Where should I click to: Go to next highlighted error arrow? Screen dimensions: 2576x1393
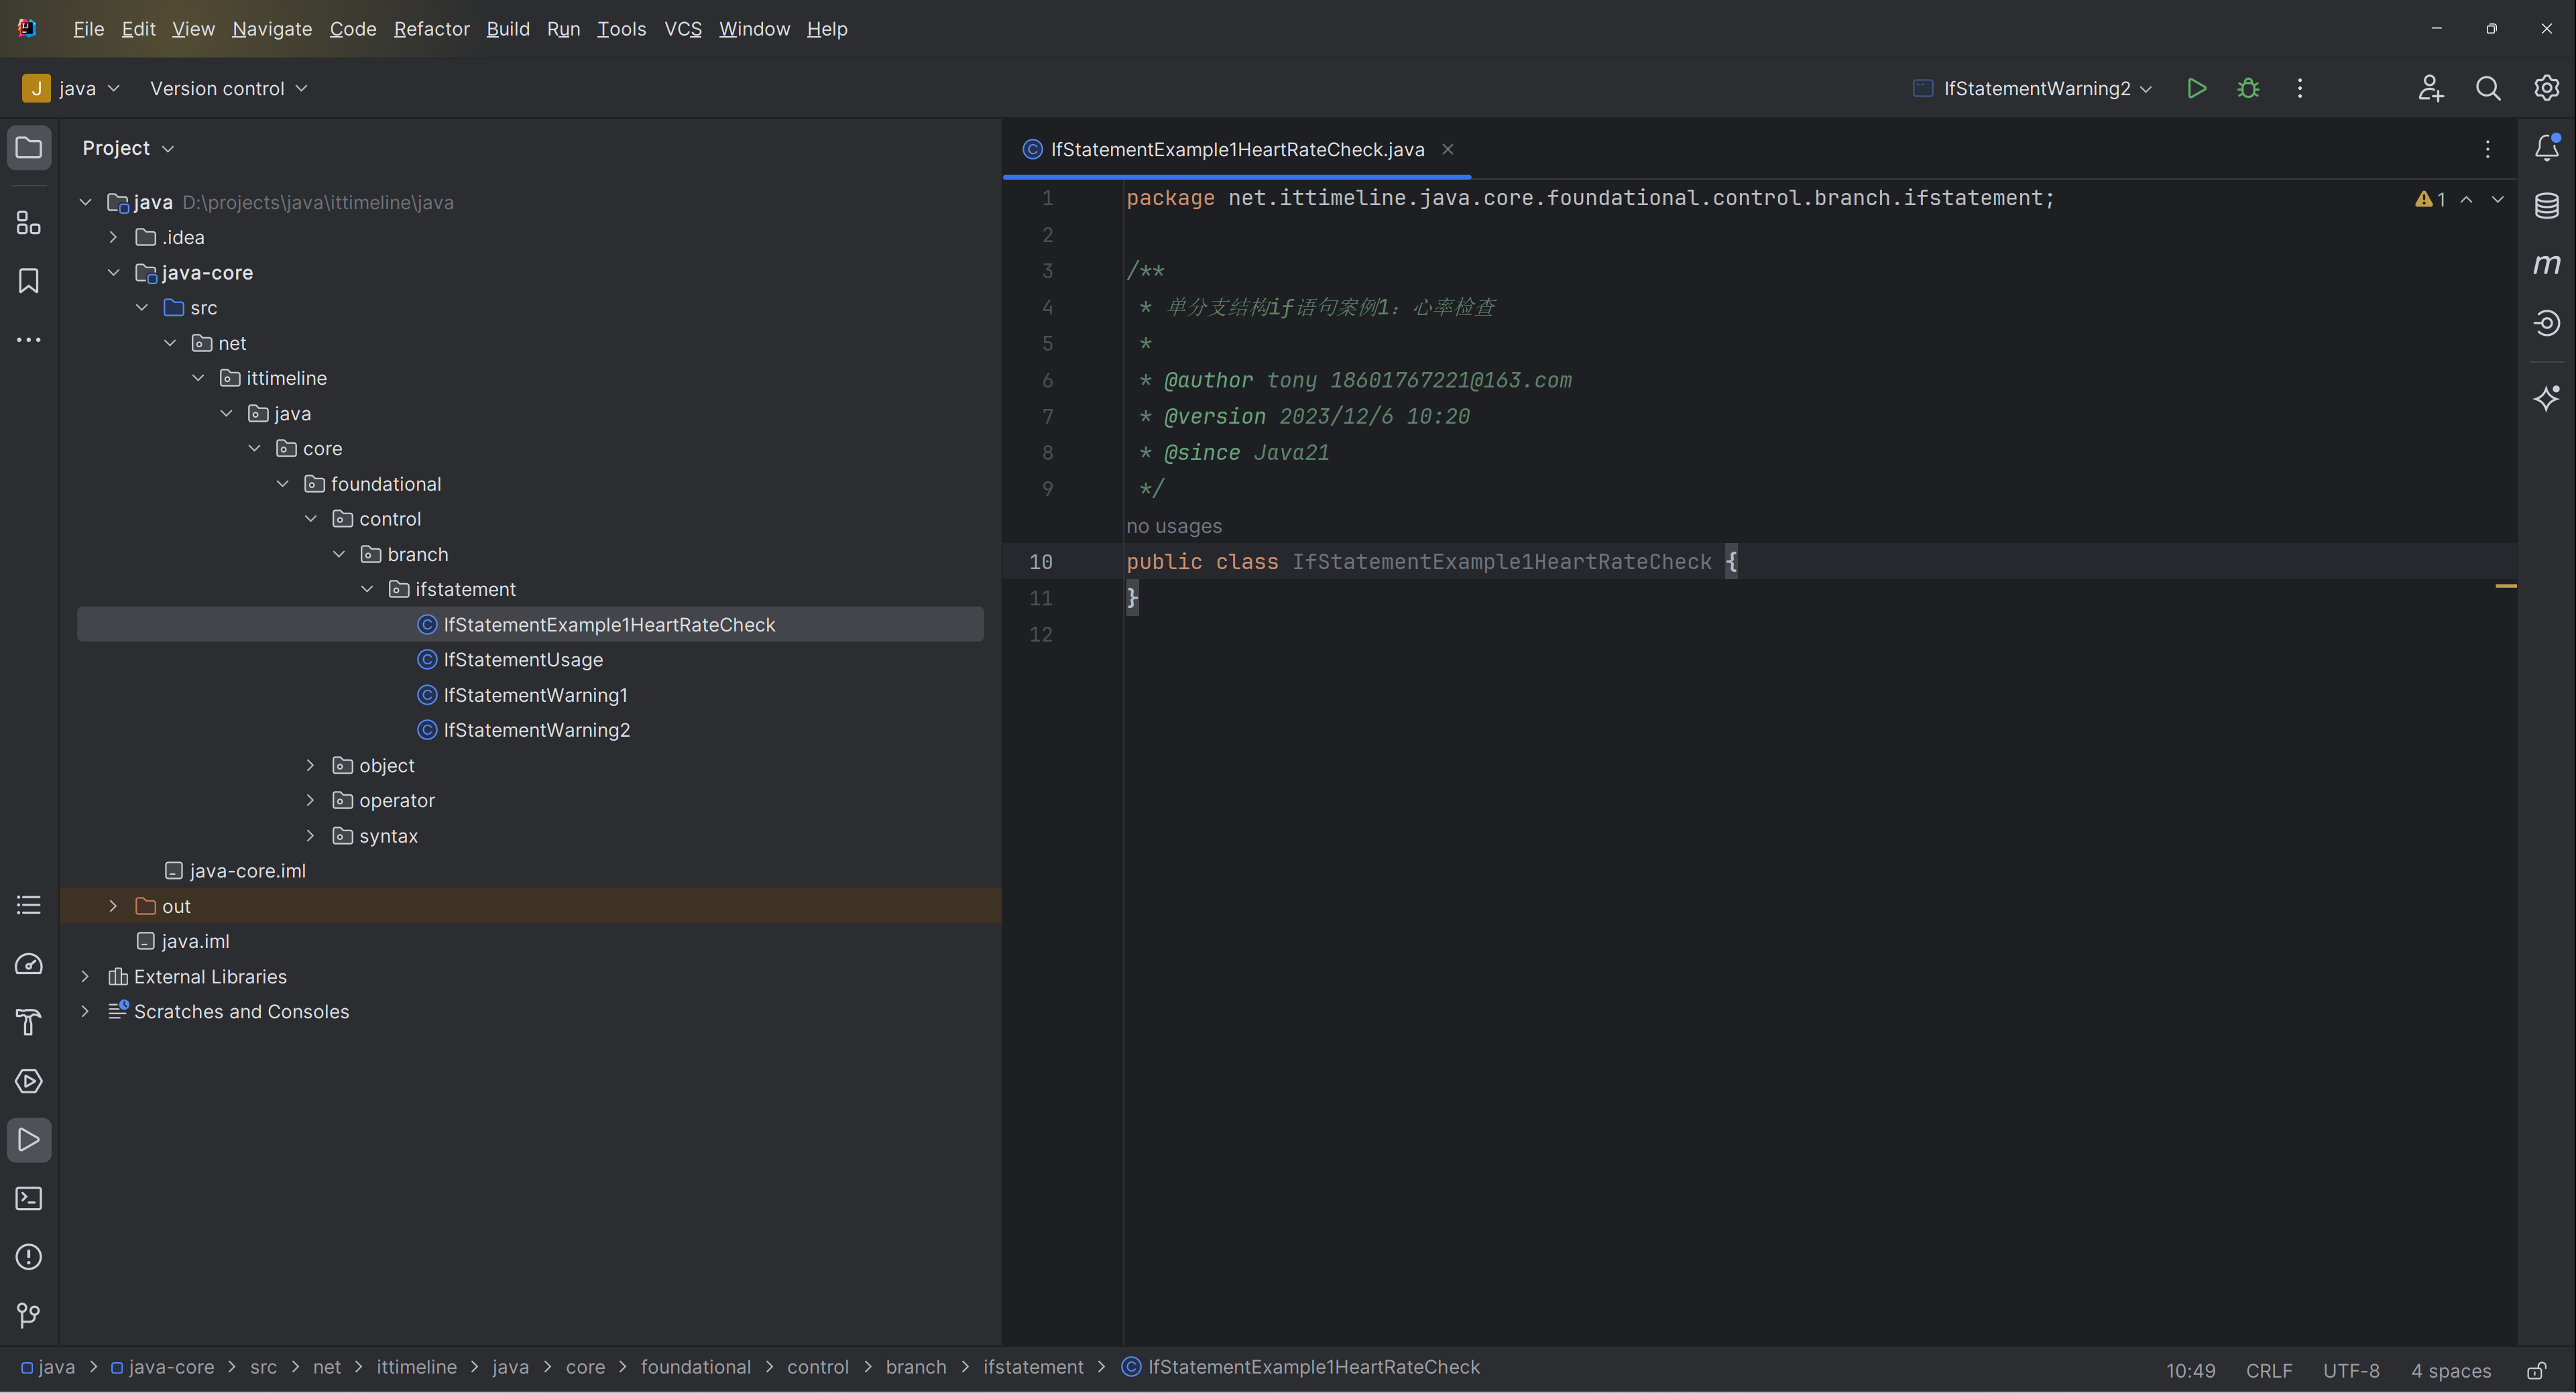click(x=2498, y=199)
